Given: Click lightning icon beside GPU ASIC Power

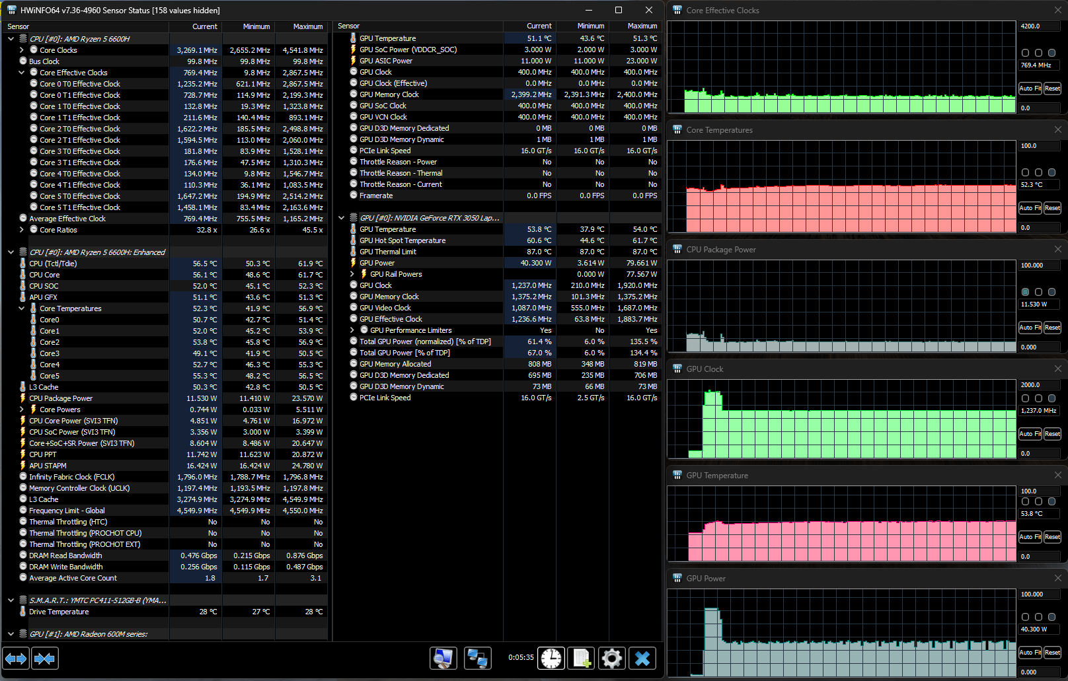Looking at the screenshot, I should [354, 61].
